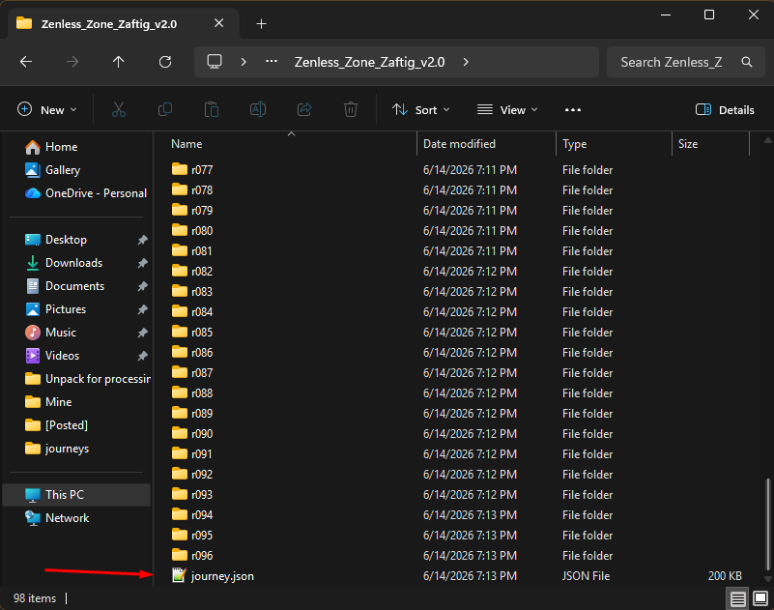Click the Cut scissors icon
Viewport: 774px width, 610px height.
click(119, 109)
